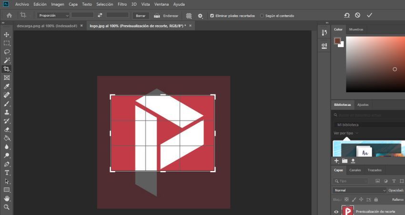Hide the Previsualización de recorte layer
This screenshot has height=215, width=405.
(x=336, y=212)
